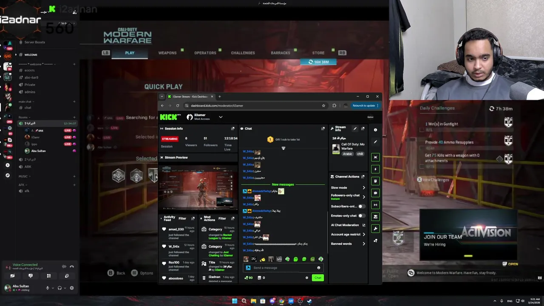Image resolution: width=544 pixels, height=306 pixels.
Task: Pop out the Mod Actions panel
Action: 232,218
